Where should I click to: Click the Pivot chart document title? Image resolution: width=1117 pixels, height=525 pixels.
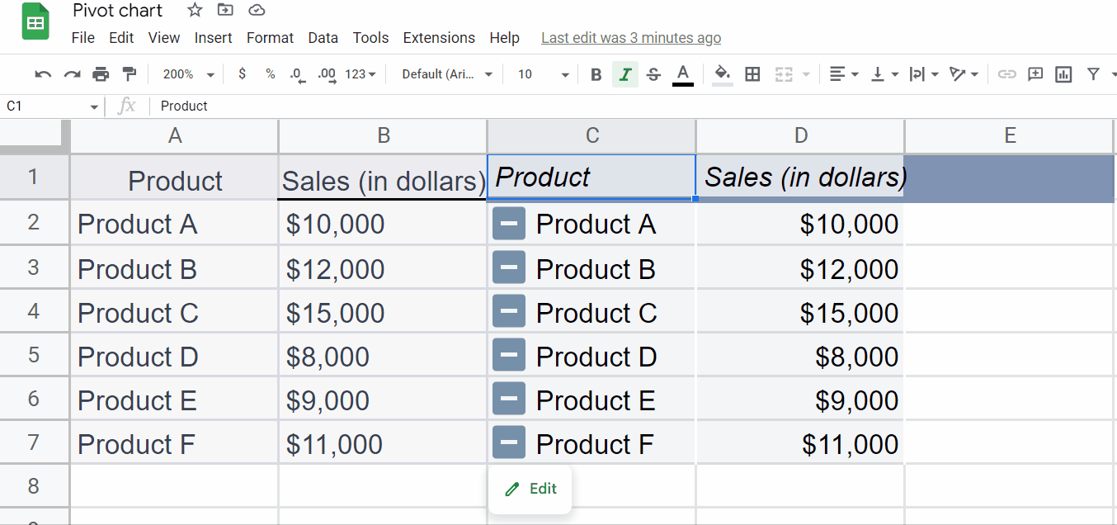[x=118, y=11]
